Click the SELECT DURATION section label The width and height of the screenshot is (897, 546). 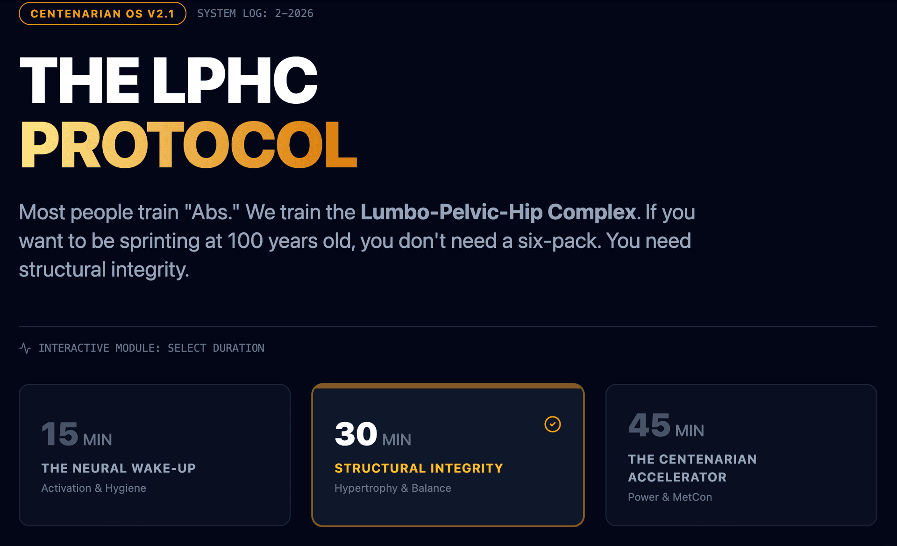[216, 347]
